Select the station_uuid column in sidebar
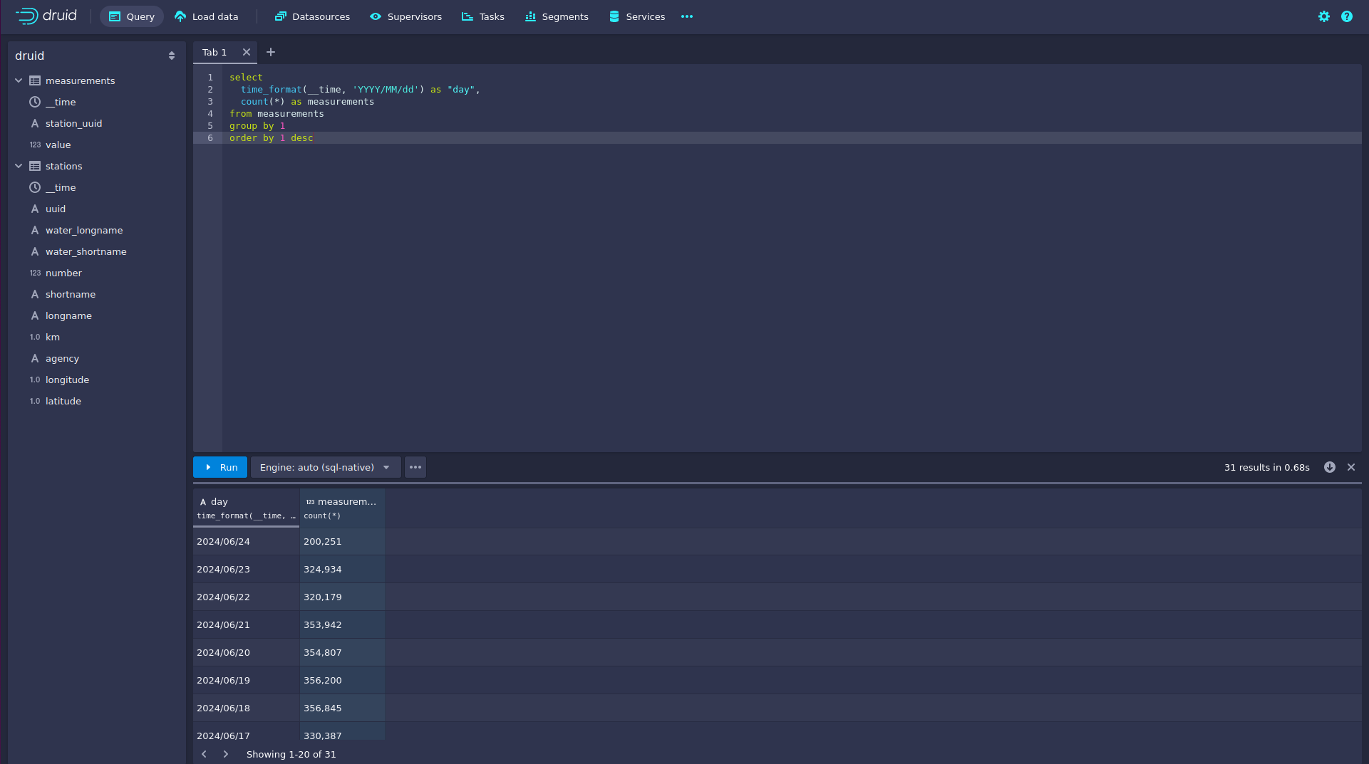This screenshot has height=764, width=1369. click(73, 123)
